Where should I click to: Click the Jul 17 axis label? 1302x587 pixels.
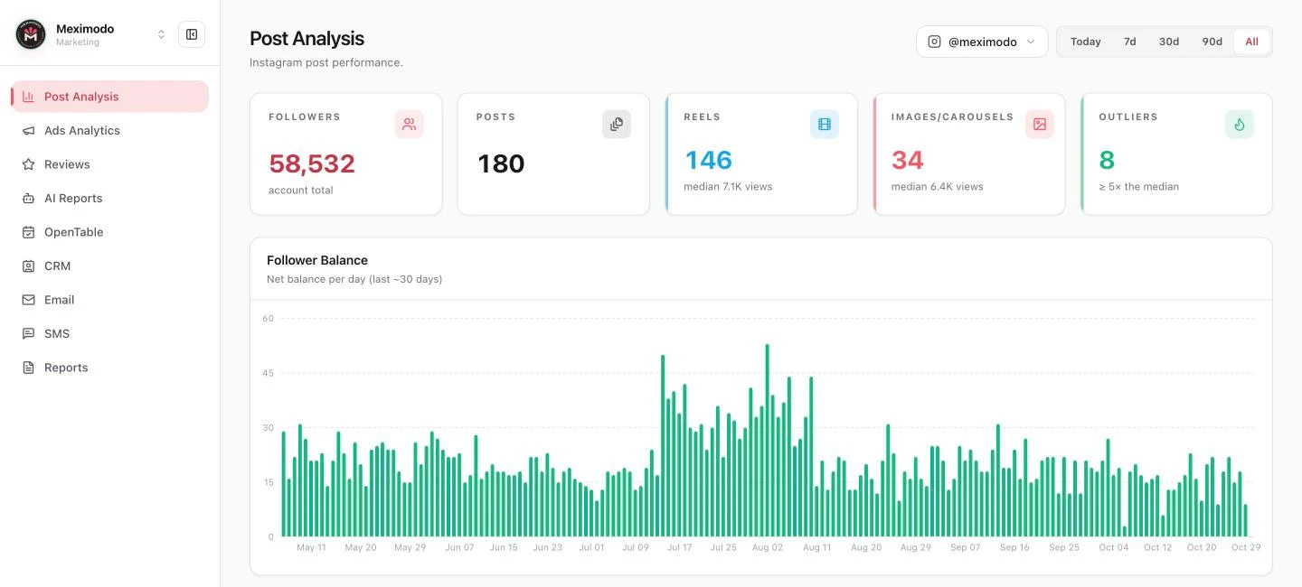click(679, 547)
